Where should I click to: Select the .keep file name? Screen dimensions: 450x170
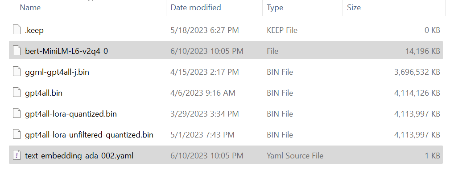[34, 30]
